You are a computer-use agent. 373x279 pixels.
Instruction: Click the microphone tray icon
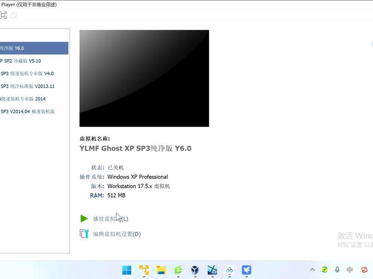point(337,270)
